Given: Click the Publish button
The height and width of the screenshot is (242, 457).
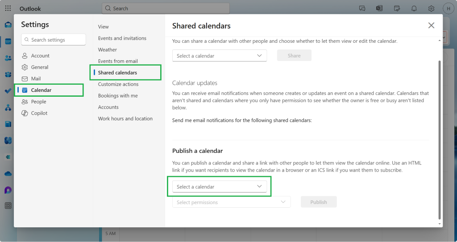Looking at the screenshot, I should [x=319, y=202].
